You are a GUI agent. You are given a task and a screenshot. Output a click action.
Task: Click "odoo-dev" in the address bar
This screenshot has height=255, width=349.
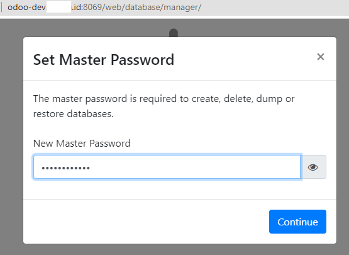click(26, 7)
